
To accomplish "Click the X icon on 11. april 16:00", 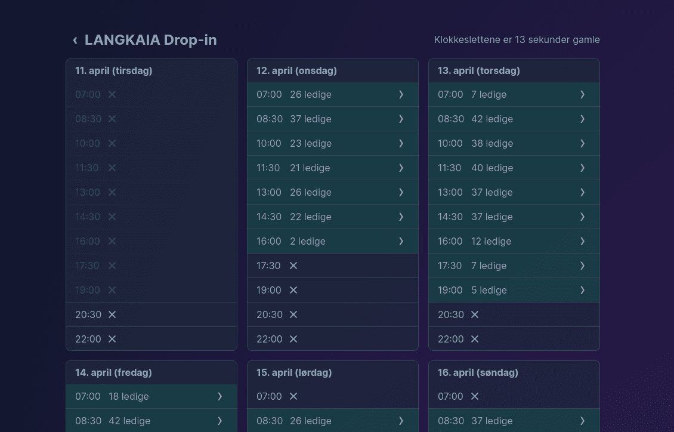I will [x=112, y=242].
